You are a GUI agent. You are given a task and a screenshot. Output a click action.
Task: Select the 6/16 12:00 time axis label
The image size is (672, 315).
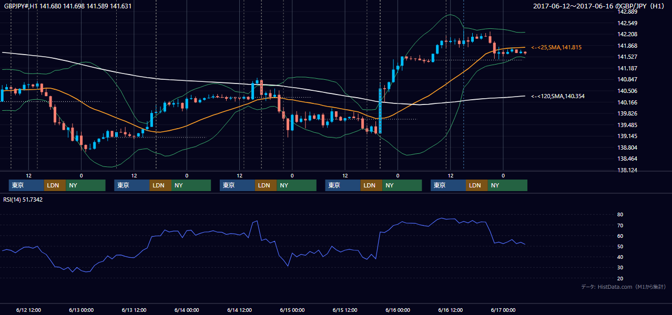451,310
